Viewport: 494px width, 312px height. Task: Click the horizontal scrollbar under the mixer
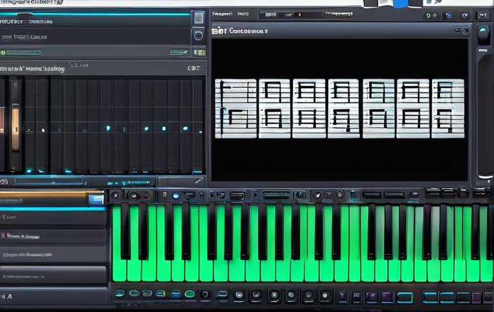point(49,181)
